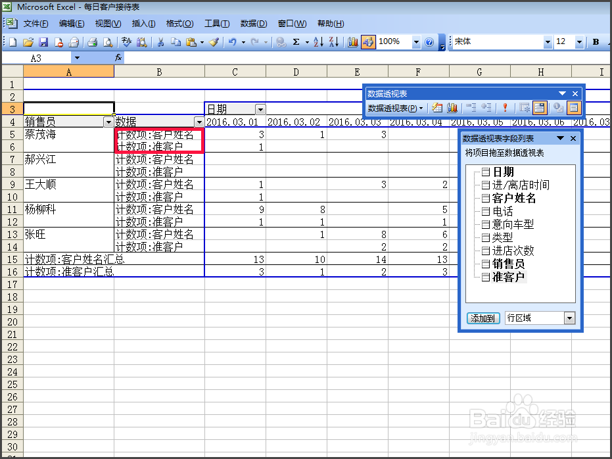The width and height of the screenshot is (612, 459).
Task: Click the 添加到 button
Action: [x=483, y=318]
